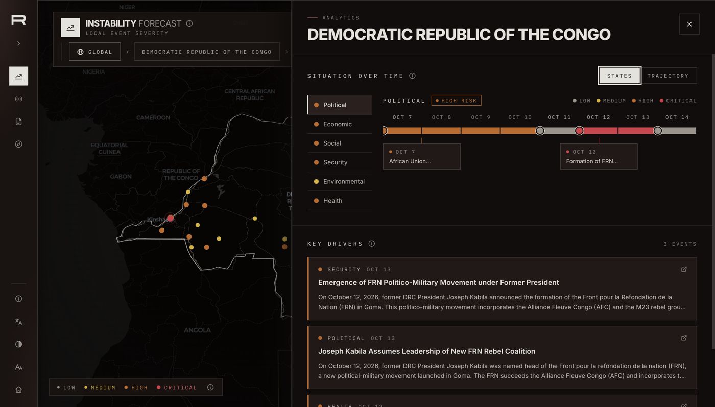This screenshot has width=715, height=407.
Task: Click the red Oct 12 marker on the timeline
Action: (x=579, y=131)
